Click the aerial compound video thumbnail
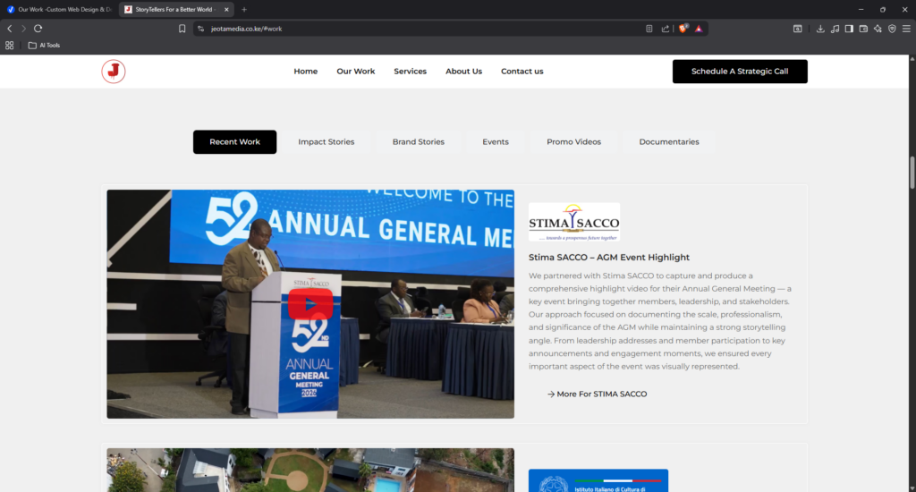 [310, 470]
